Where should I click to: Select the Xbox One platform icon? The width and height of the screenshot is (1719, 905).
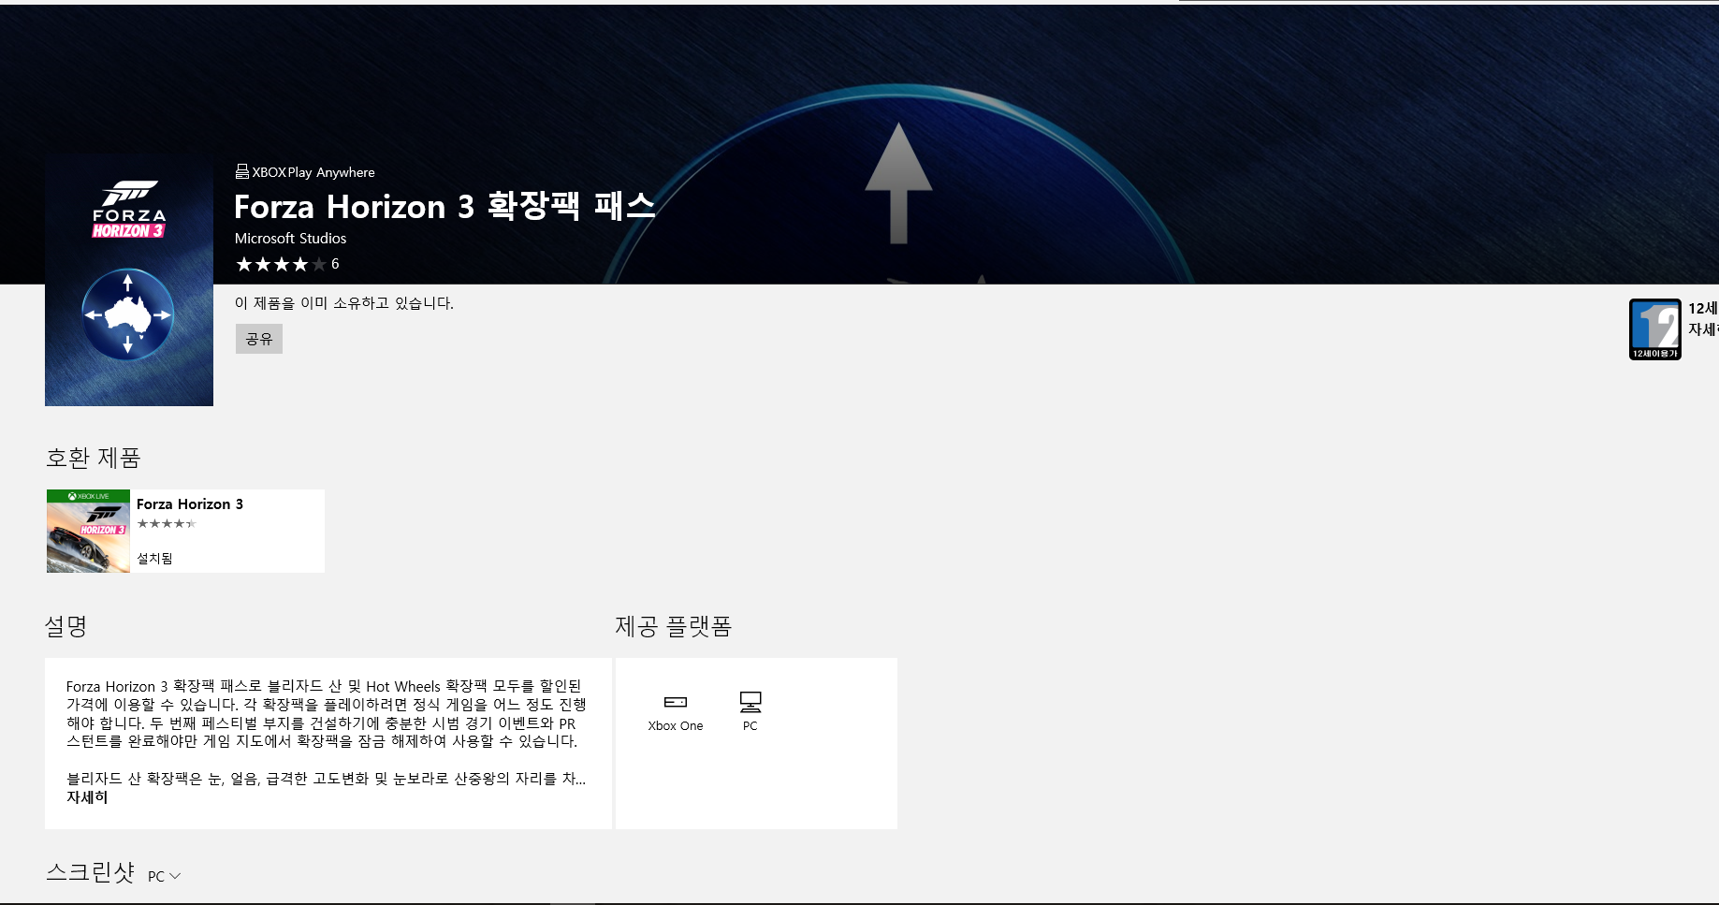tap(676, 713)
